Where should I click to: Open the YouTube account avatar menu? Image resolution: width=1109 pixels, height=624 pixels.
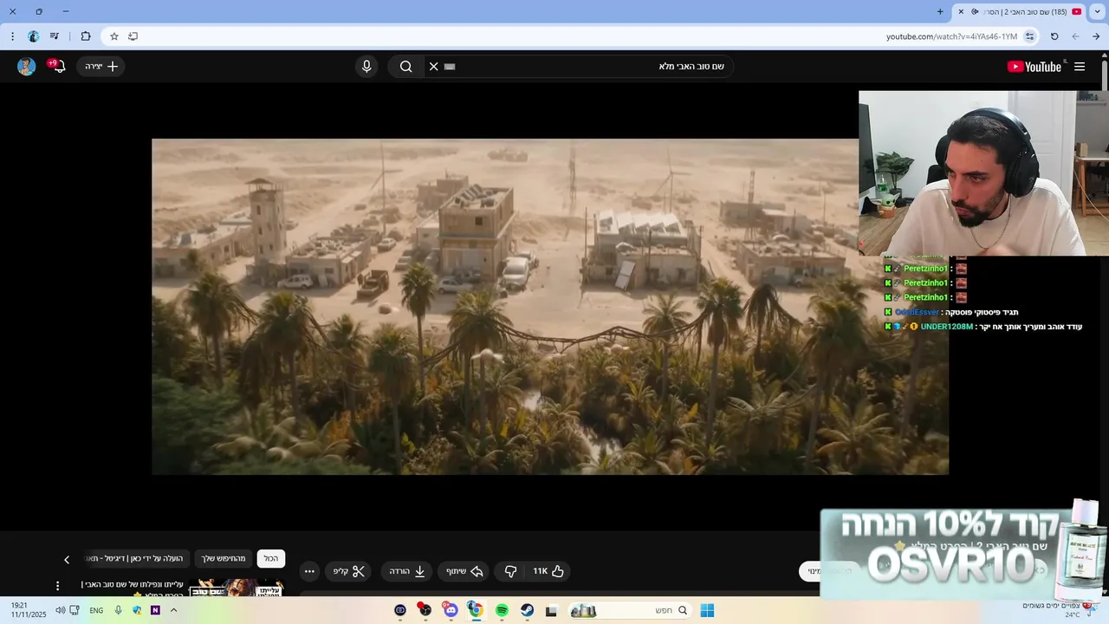[x=26, y=67]
